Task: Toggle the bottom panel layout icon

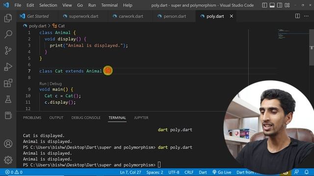Action: coord(272,5)
